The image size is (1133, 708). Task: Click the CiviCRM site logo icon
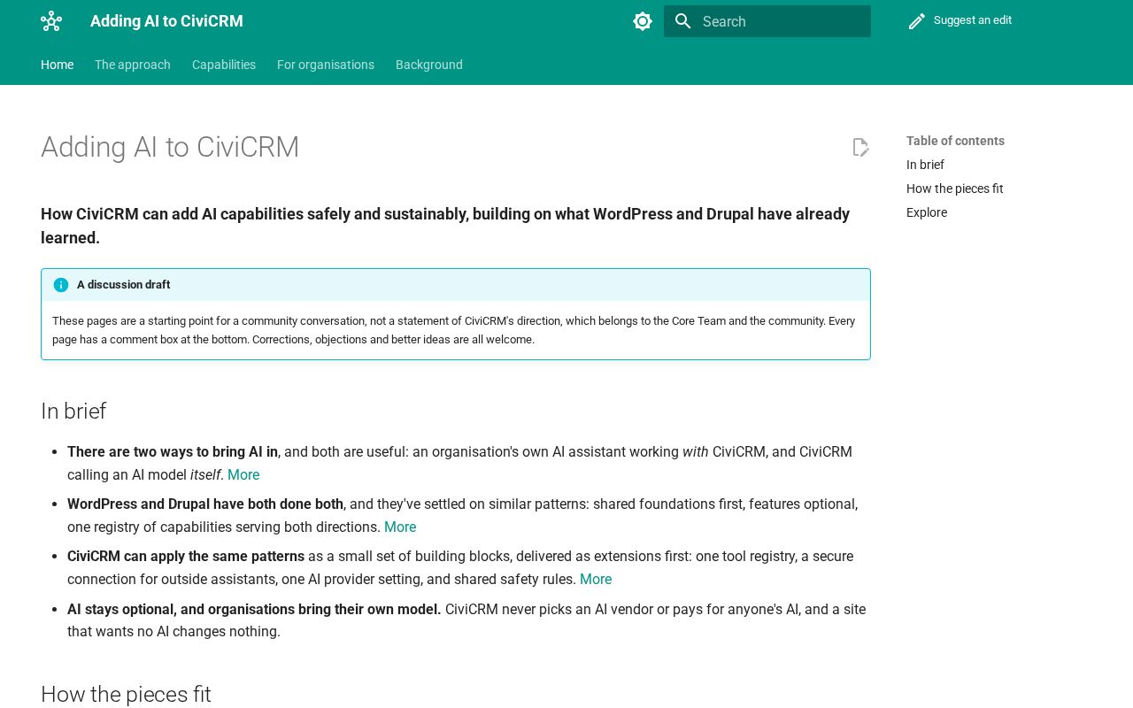click(51, 21)
